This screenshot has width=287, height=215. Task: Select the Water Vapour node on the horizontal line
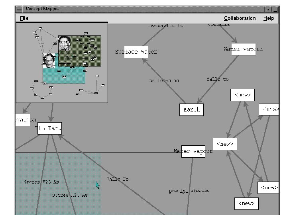[x=193, y=151]
